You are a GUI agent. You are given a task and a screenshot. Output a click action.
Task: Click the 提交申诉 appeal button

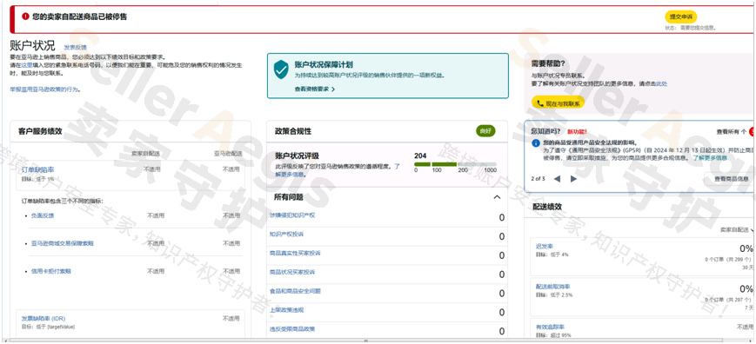681,17
